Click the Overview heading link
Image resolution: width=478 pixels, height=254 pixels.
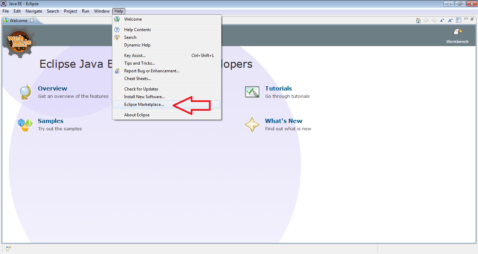52,88
